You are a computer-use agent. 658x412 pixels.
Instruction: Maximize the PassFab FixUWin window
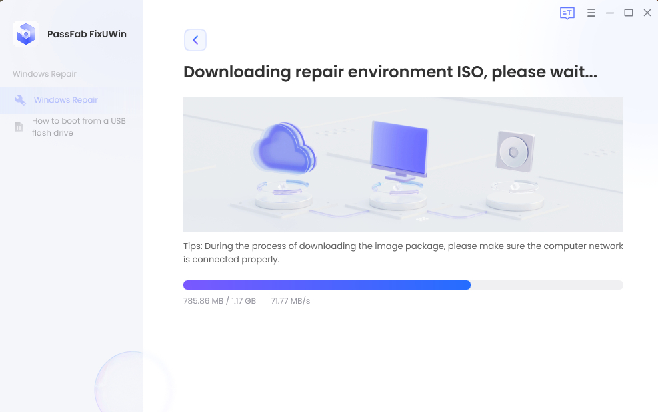pos(628,13)
